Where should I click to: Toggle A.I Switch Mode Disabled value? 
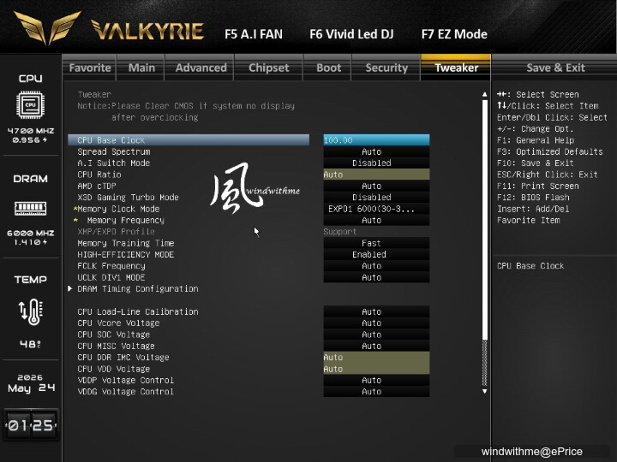pos(376,163)
